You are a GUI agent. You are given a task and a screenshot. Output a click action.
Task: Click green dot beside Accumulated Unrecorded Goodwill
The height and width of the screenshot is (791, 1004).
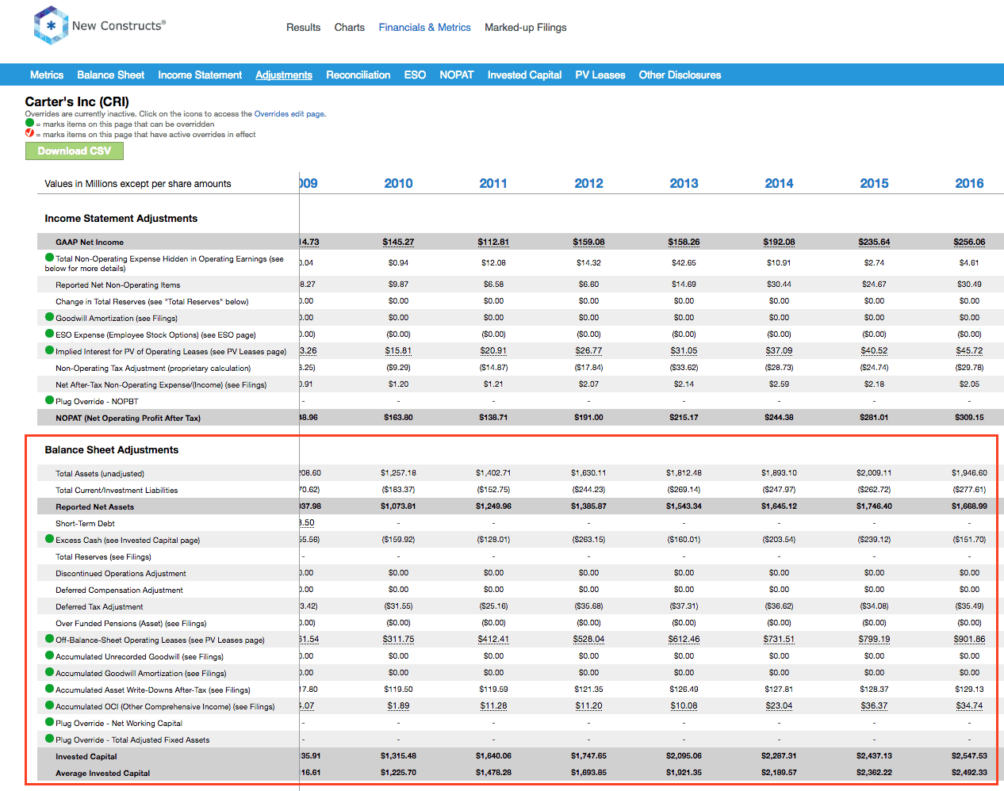pos(49,655)
